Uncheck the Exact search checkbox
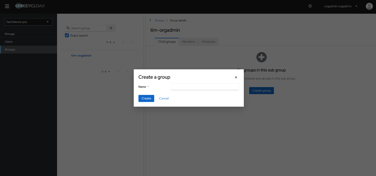This screenshot has height=176, width=376. click(67, 35)
